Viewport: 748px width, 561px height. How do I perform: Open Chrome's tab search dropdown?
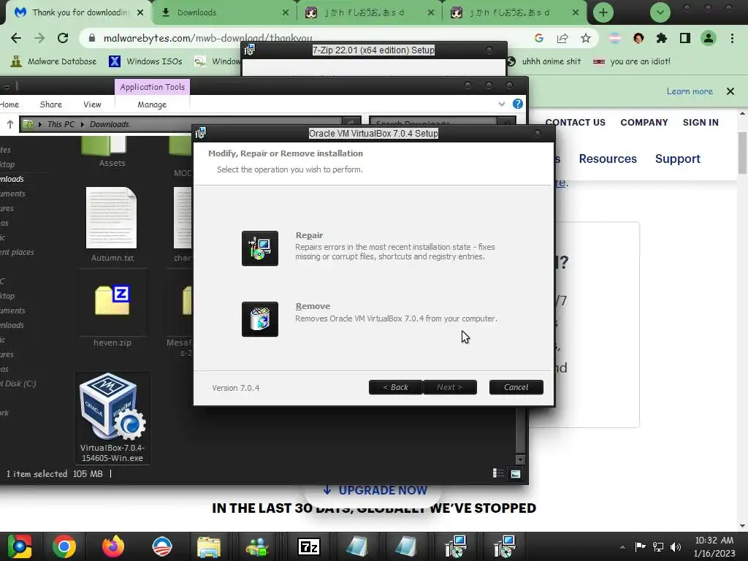click(660, 12)
